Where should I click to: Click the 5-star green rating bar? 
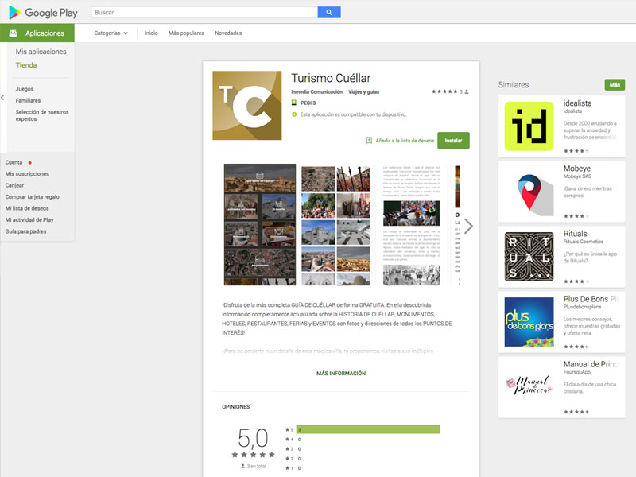(x=368, y=429)
